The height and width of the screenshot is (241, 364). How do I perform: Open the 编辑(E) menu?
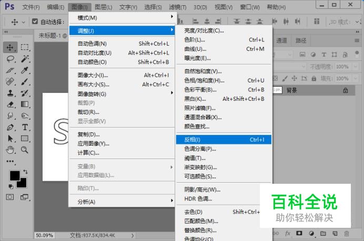(x=56, y=7)
